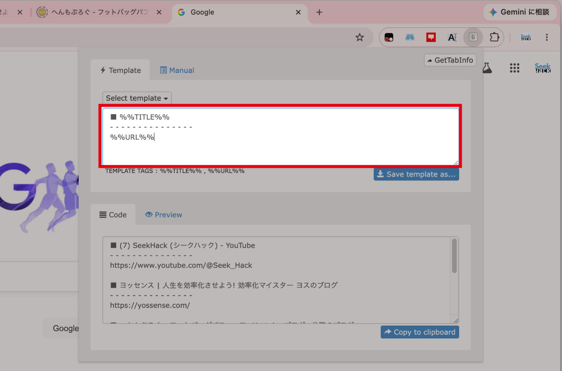Open the Extensions puzzle-piece menu
This screenshot has height=371, width=562.
[x=494, y=38]
